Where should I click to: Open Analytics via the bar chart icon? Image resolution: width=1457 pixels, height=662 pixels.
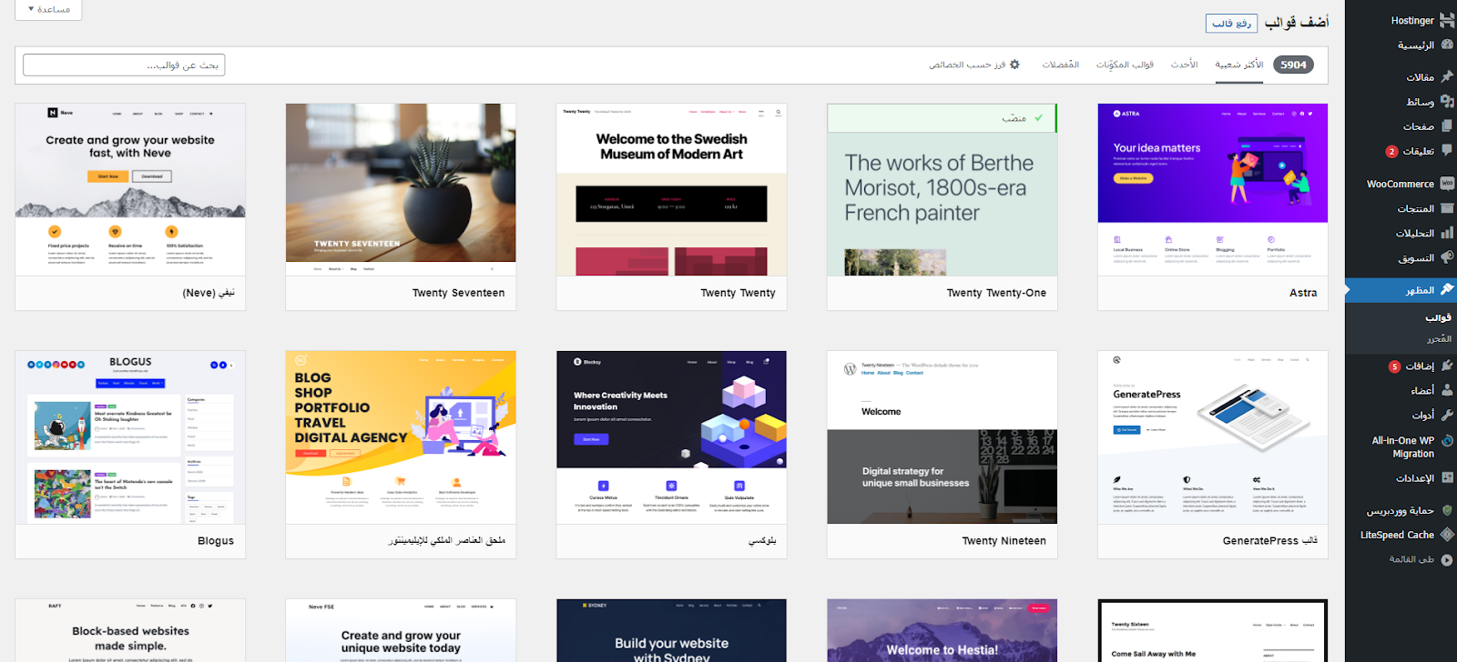[x=1447, y=233]
